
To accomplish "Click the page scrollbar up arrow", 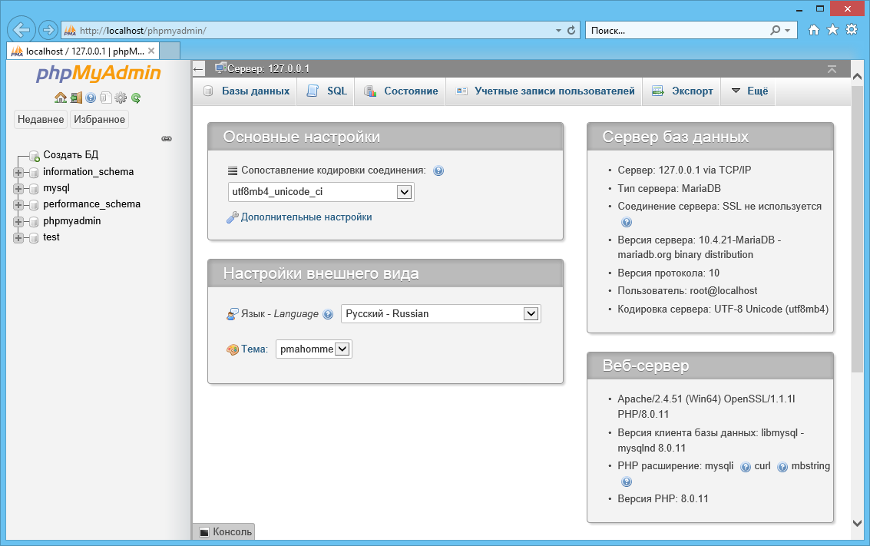I will tap(857, 77).
